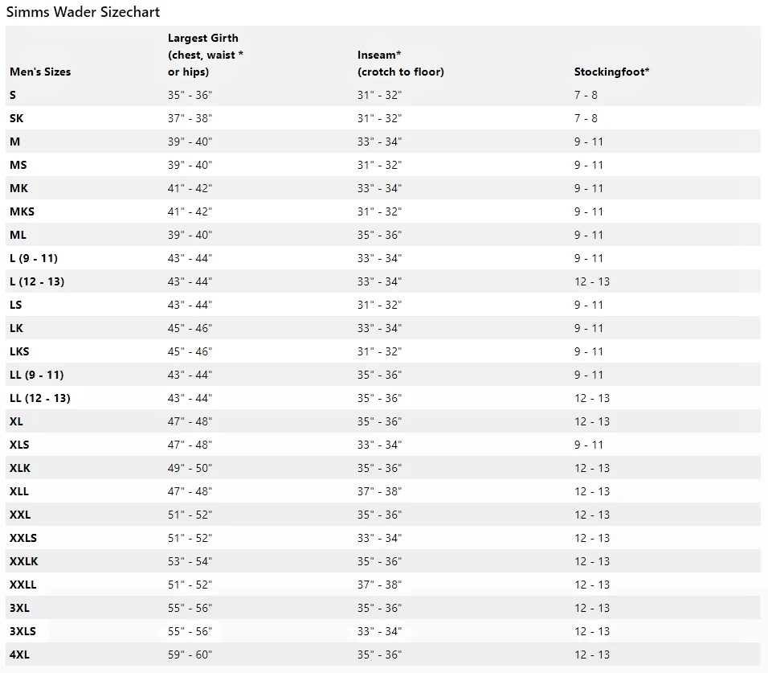Image resolution: width=768 pixels, height=673 pixels.
Task: Select the L (12 - 13) size label
Action: 37,281
